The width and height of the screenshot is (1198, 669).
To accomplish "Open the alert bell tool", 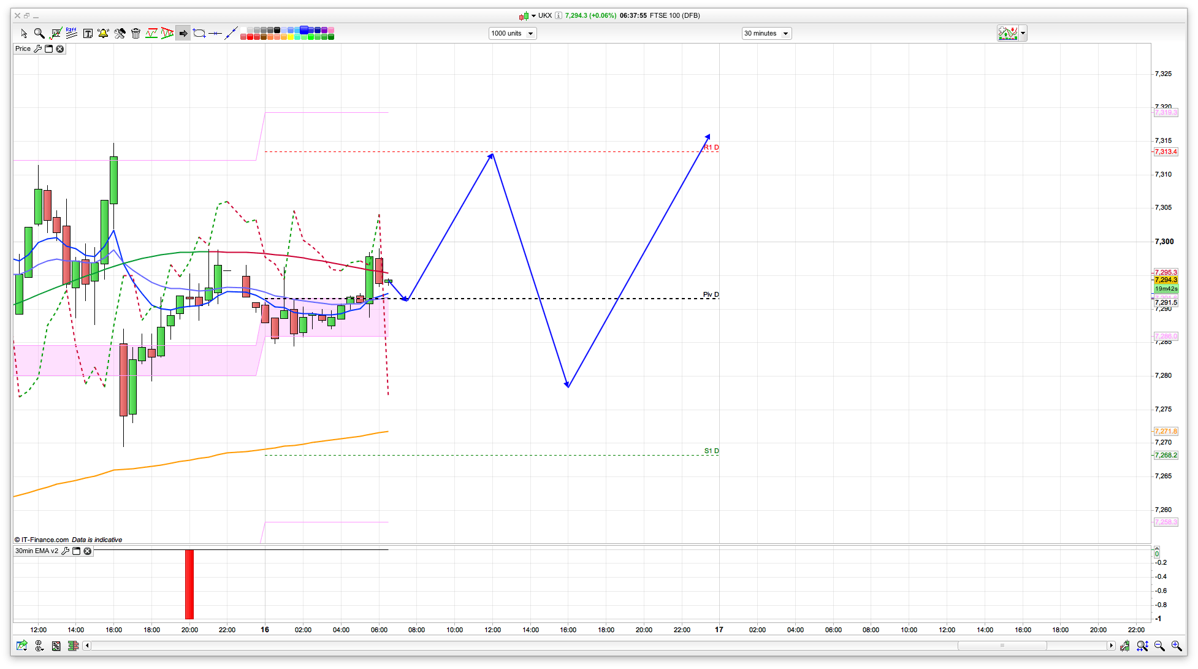I will click(103, 34).
